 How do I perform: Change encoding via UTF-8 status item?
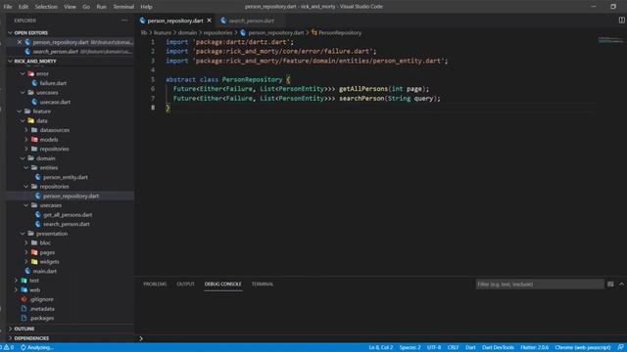(434, 347)
